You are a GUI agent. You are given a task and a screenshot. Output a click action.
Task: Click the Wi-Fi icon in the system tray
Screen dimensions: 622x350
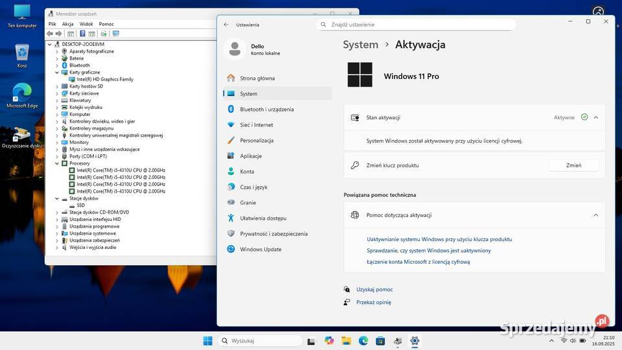[x=564, y=340]
